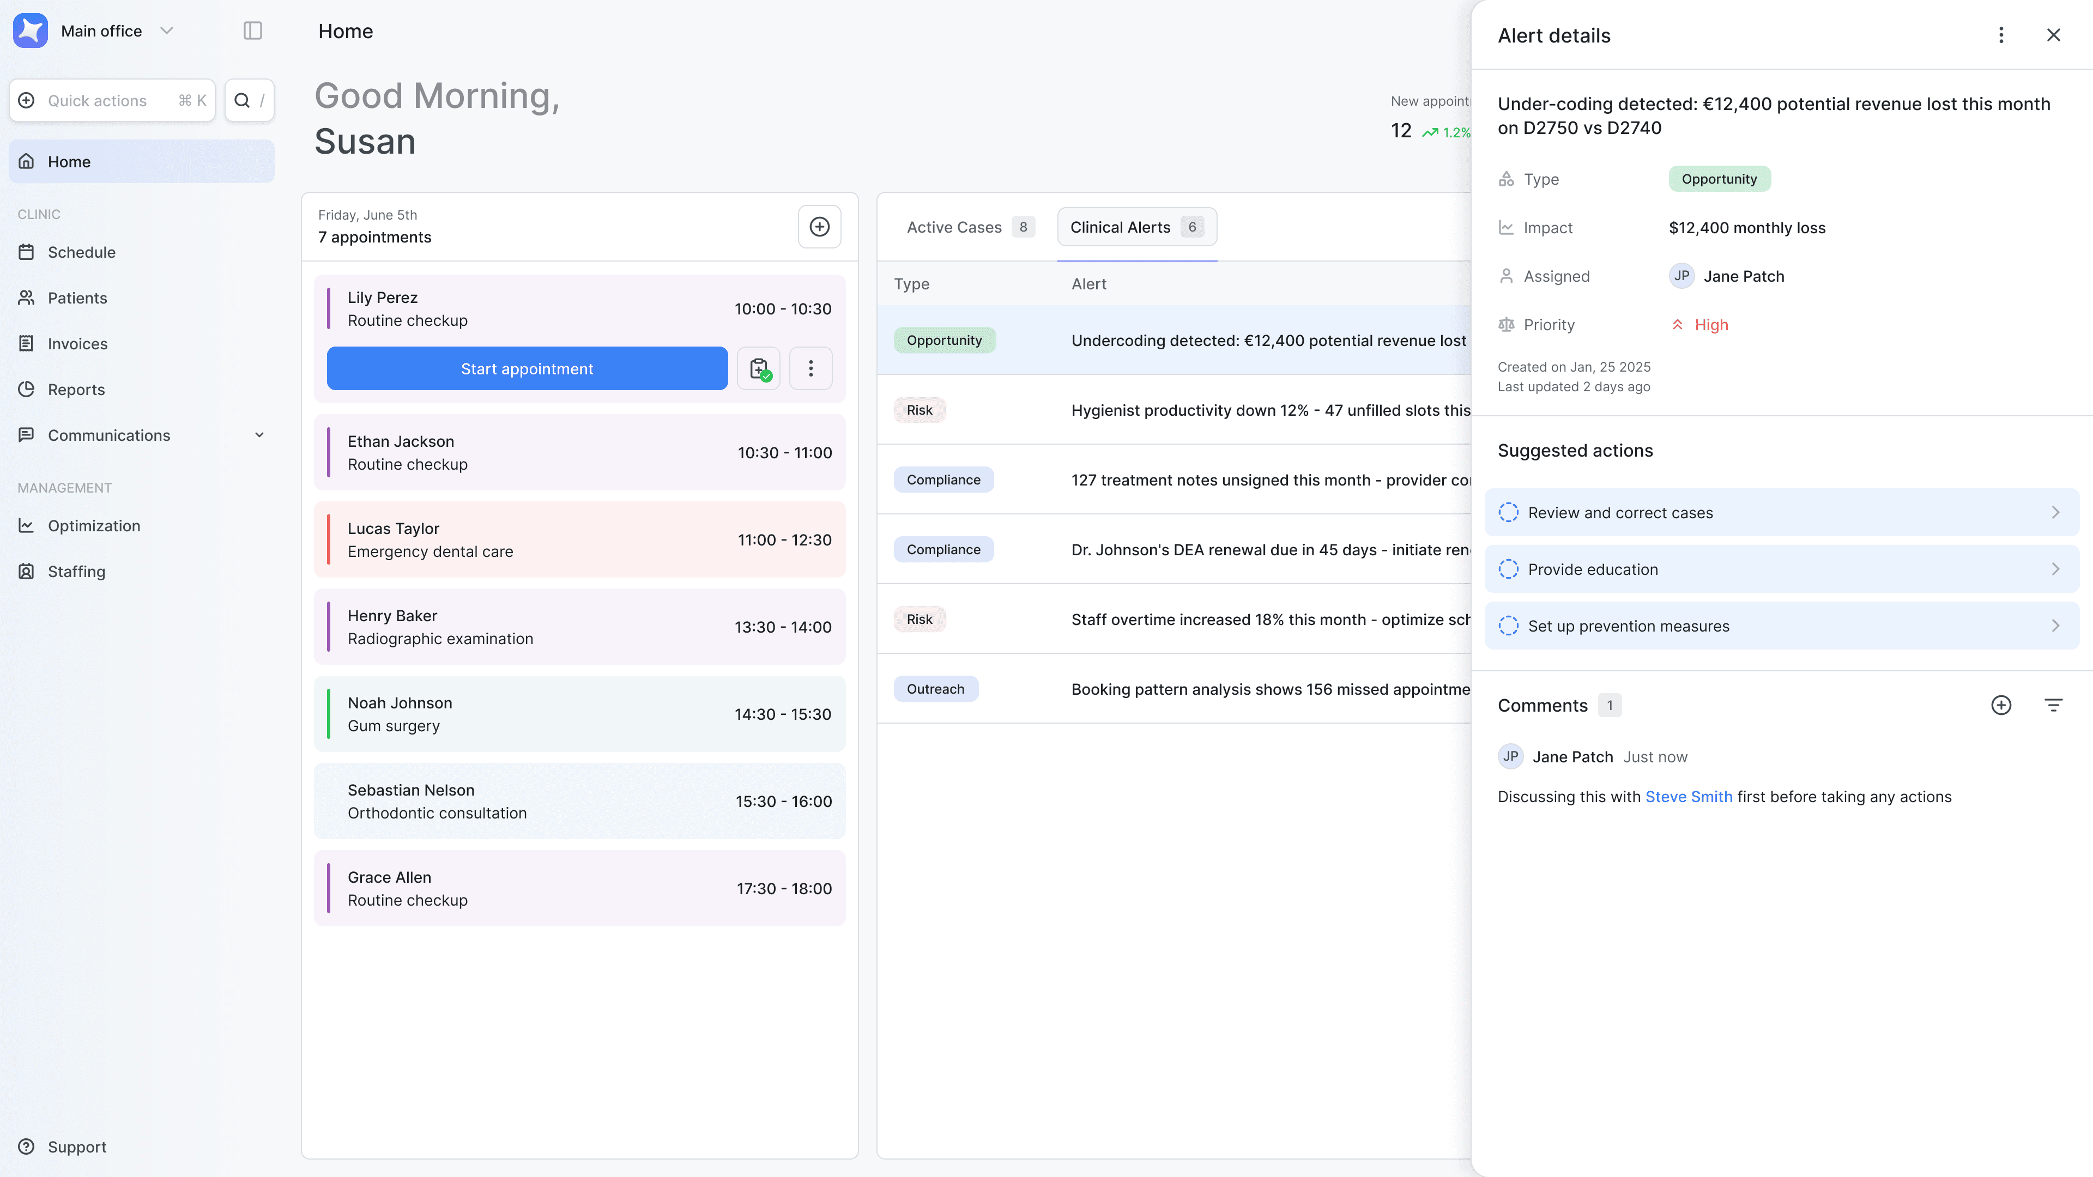Click Start appointment button
Viewport: 2093px width, 1177px height.
click(527, 369)
